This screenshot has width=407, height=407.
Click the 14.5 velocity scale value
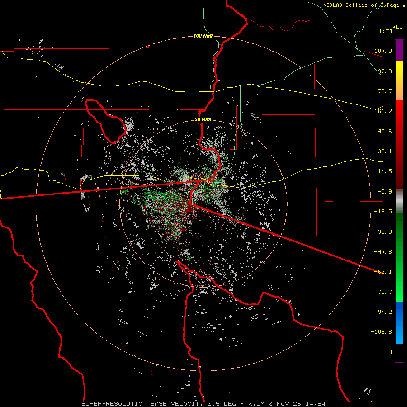click(385, 171)
